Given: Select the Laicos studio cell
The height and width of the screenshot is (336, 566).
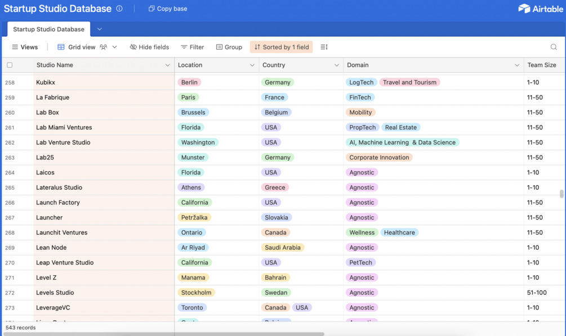Looking at the screenshot, I should [104, 173].
